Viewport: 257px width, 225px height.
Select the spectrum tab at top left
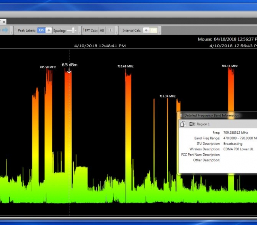point(2,22)
